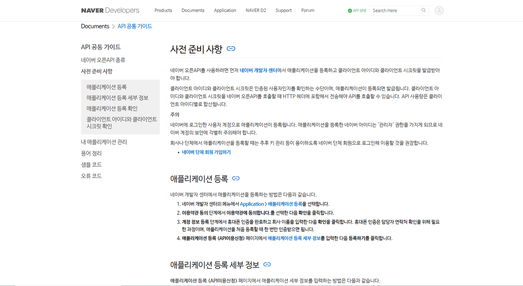Click the 등록하기 bold text in step 4
The image size is (523, 286).
pos(356,238)
